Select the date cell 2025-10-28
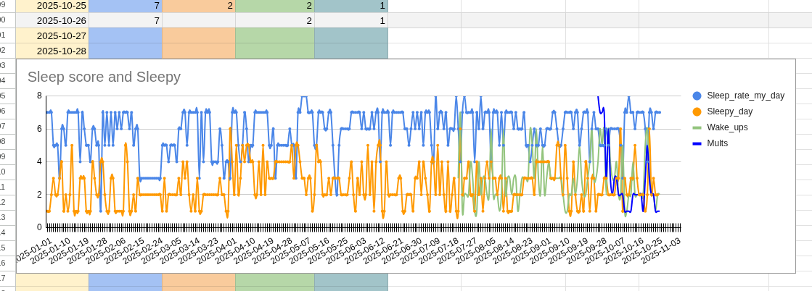Screen dimensions: 812x291 [x=52, y=51]
